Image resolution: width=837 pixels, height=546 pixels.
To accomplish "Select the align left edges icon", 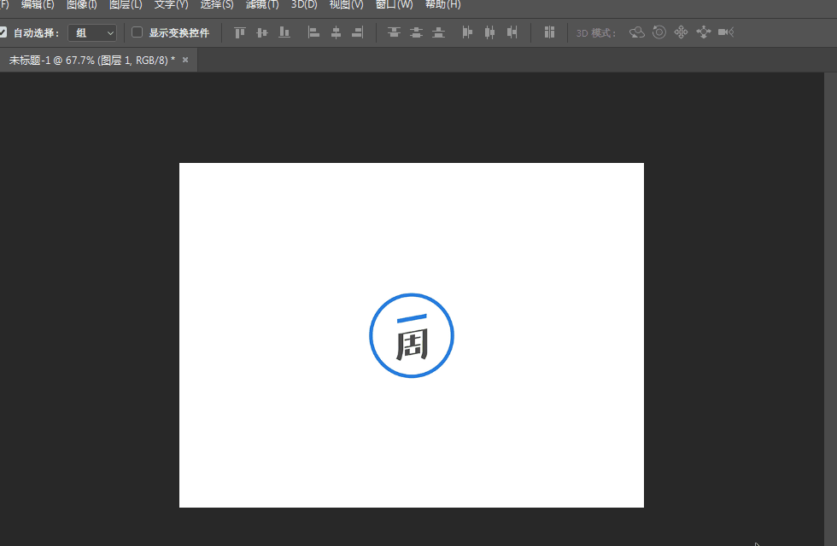I will [313, 32].
